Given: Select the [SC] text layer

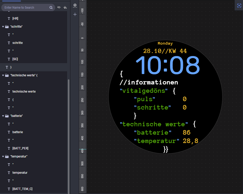Looking at the screenshot, I should [15, 59].
